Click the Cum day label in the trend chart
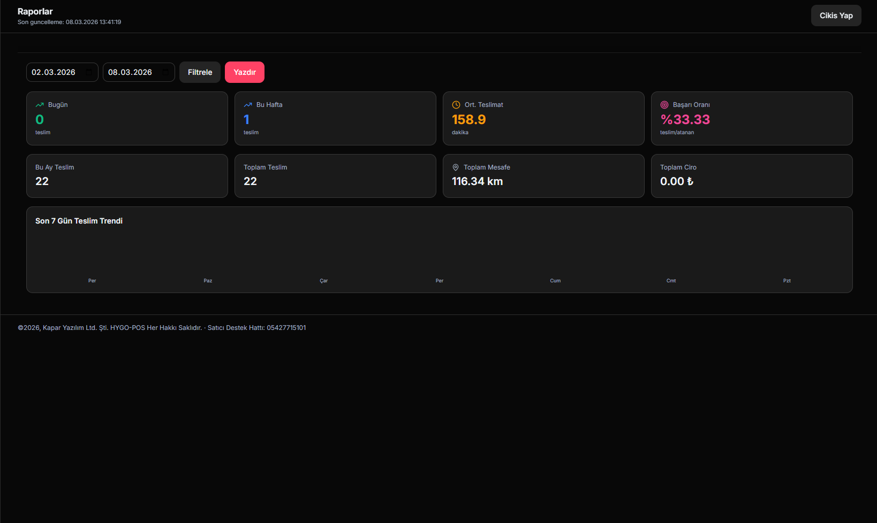This screenshot has height=523, width=877. click(x=555, y=281)
